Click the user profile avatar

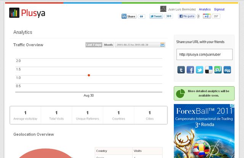pyautogui.click(x=163, y=9)
